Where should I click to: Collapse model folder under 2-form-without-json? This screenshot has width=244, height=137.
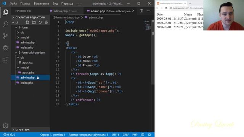pos(24,68)
